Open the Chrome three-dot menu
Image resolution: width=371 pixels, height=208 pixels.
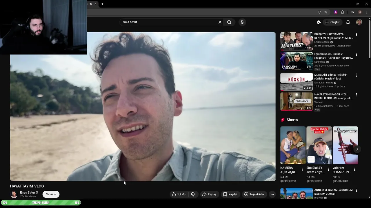367,12
